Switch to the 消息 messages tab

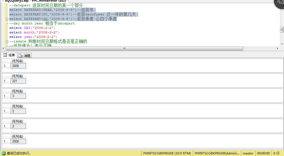[x=25, y=56]
